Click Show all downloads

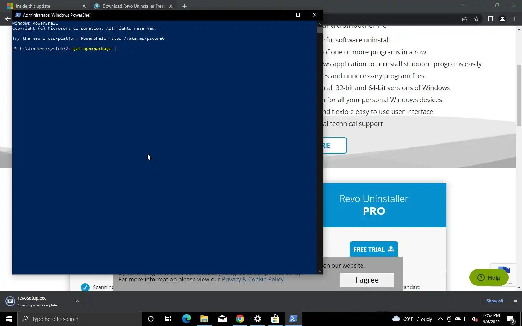(494, 301)
